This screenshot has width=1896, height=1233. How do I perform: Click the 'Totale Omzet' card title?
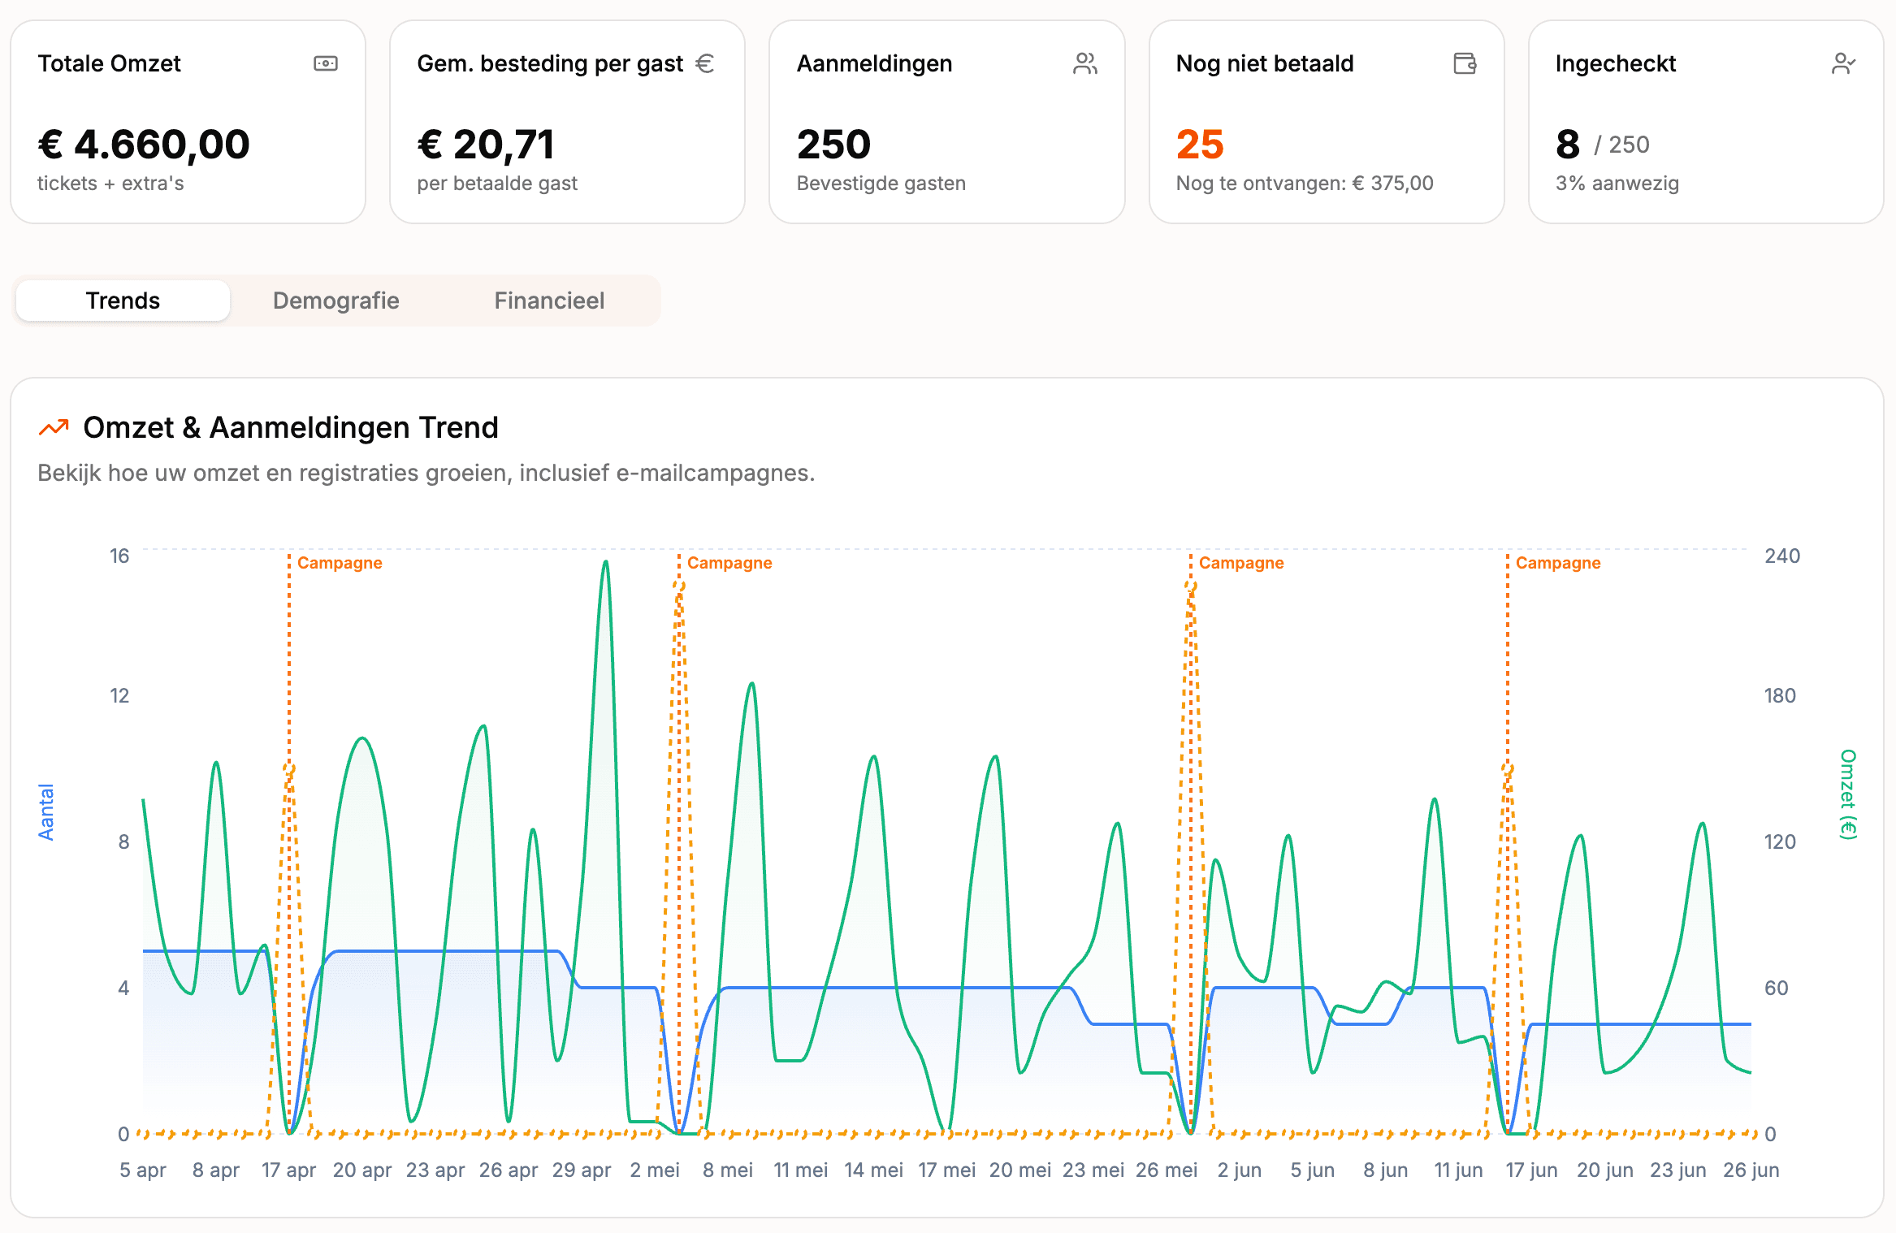109,63
